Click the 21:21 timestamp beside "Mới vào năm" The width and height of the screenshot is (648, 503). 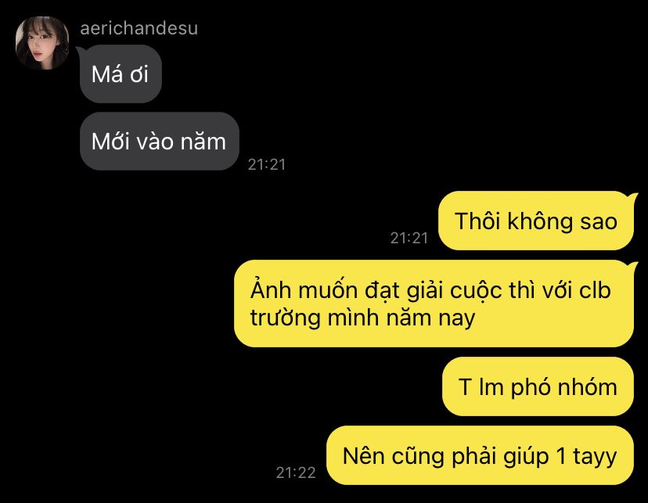(267, 164)
